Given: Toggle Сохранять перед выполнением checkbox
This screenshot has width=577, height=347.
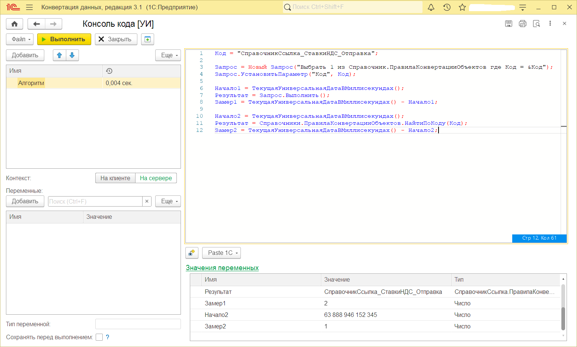Looking at the screenshot, I should pyautogui.click(x=99, y=337).
